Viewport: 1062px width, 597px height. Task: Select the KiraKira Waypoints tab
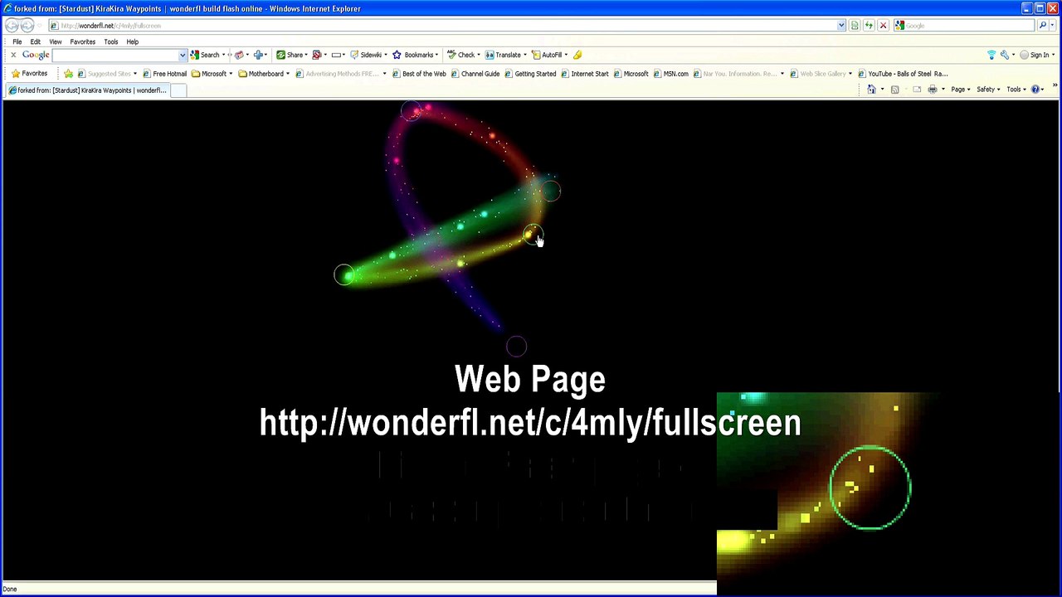tap(87, 90)
